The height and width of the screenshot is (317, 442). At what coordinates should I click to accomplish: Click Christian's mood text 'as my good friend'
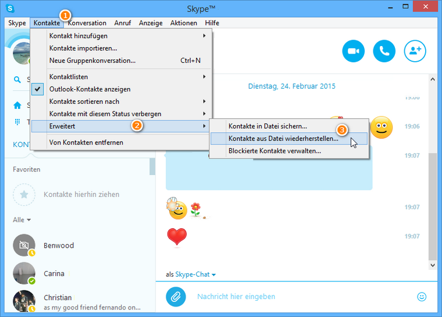(x=92, y=308)
